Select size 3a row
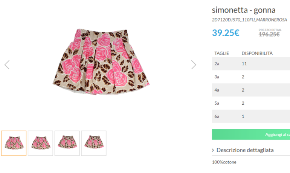This screenshot has width=290, height=173. (x=251, y=77)
